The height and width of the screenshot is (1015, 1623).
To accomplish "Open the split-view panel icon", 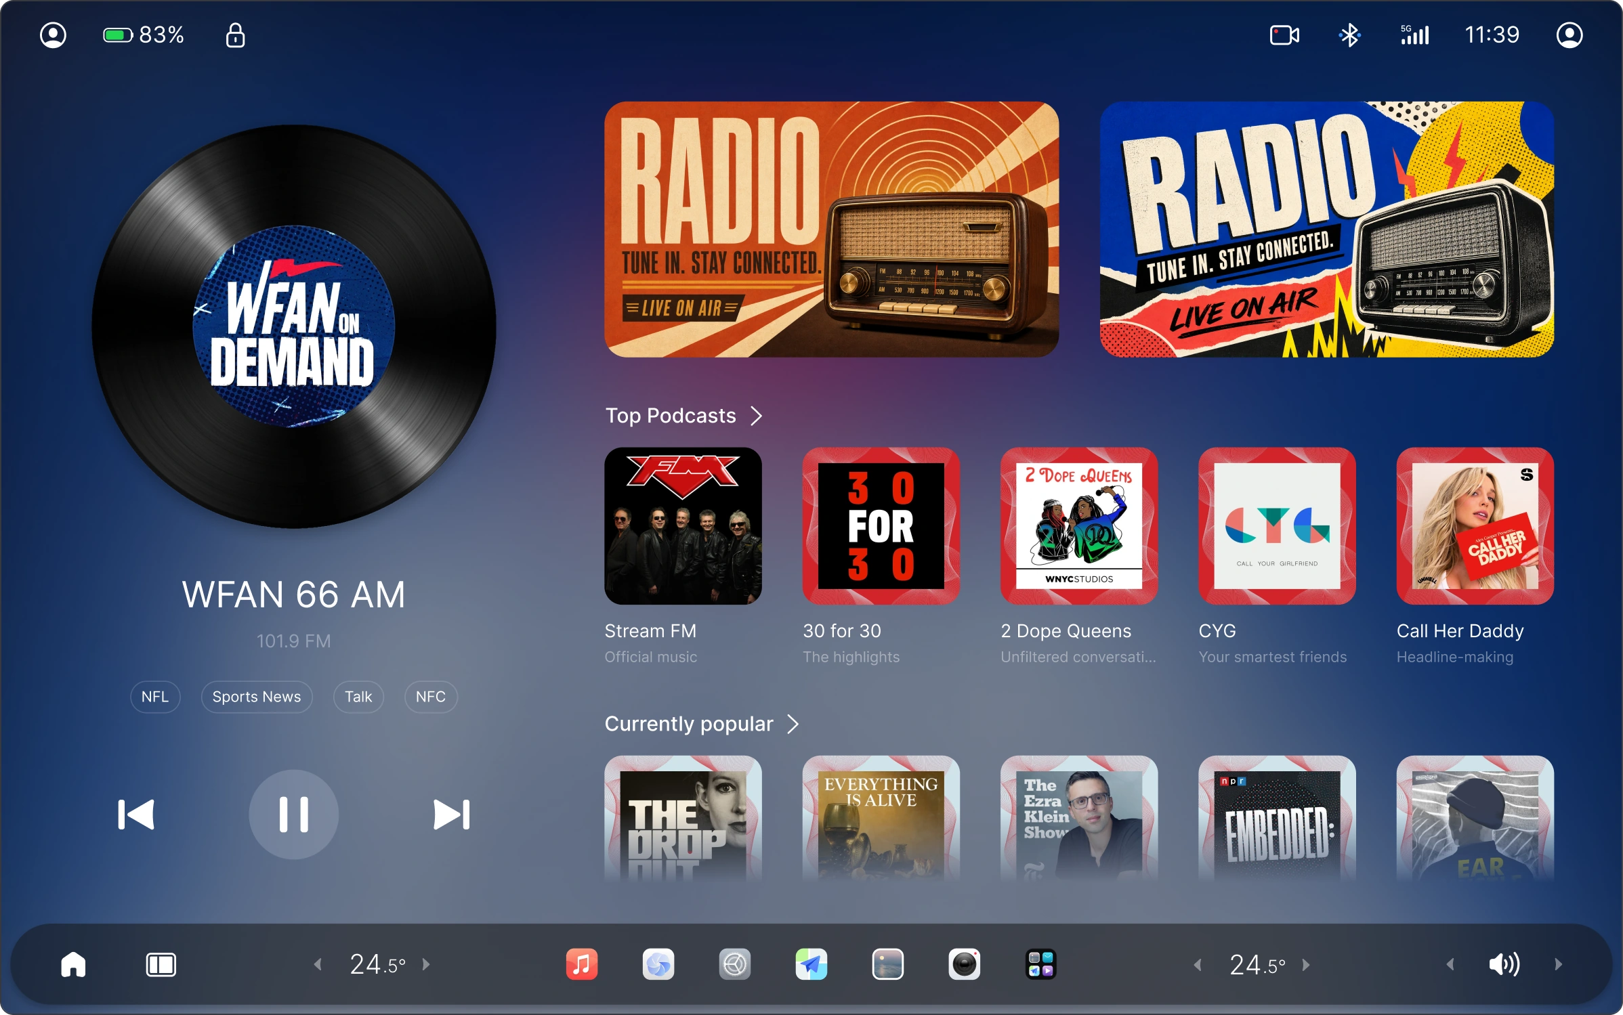I will (161, 964).
